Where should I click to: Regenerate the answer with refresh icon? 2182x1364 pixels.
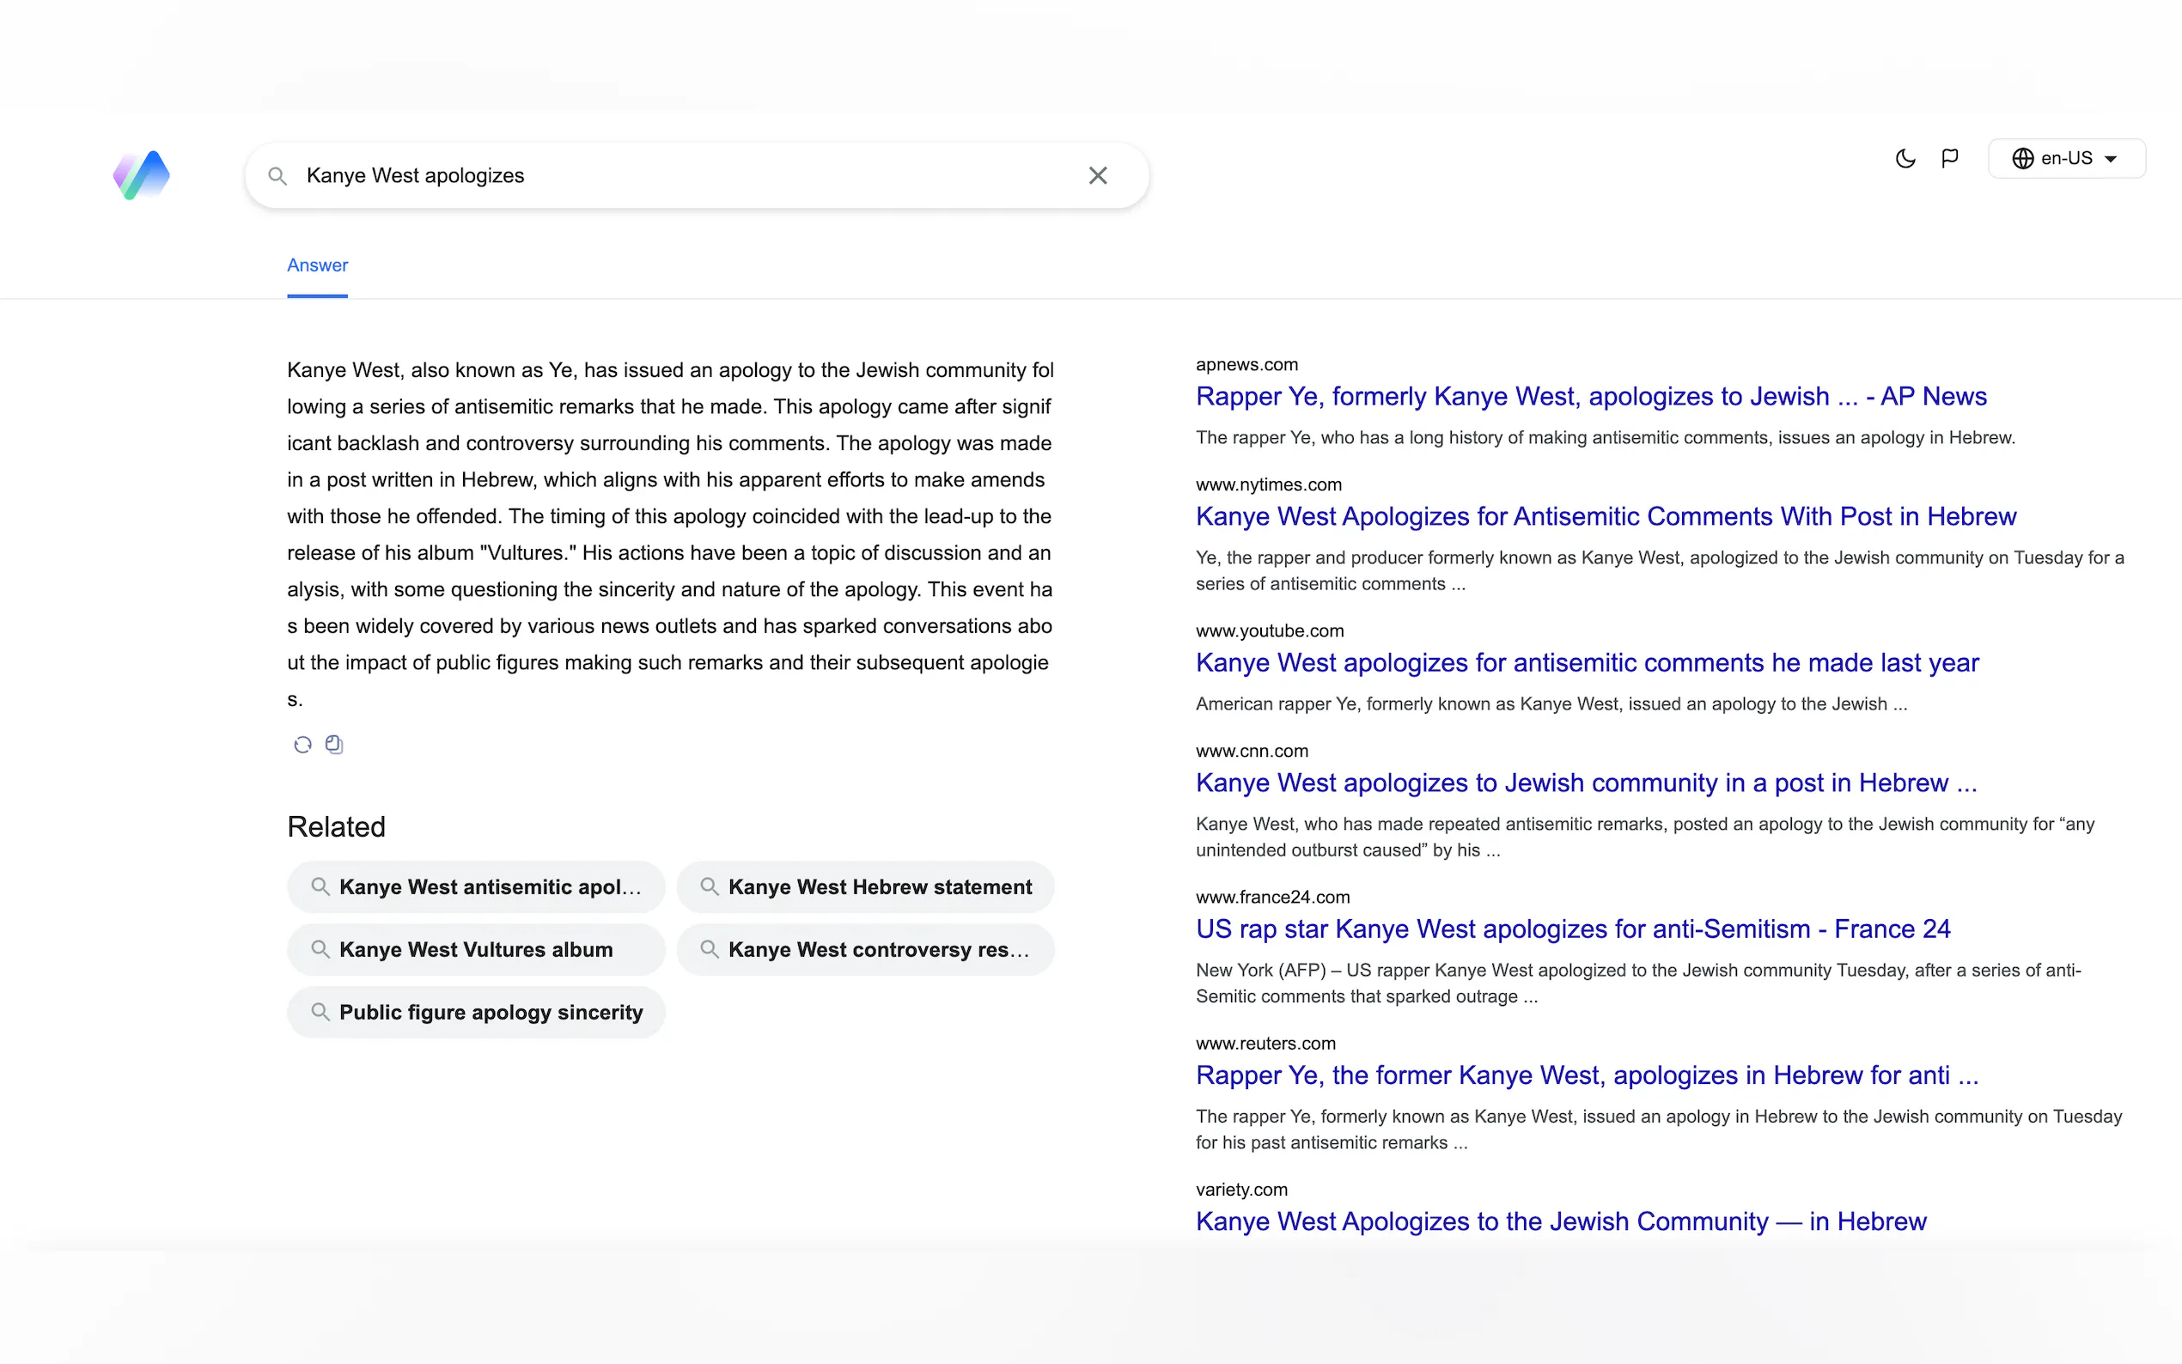(303, 744)
